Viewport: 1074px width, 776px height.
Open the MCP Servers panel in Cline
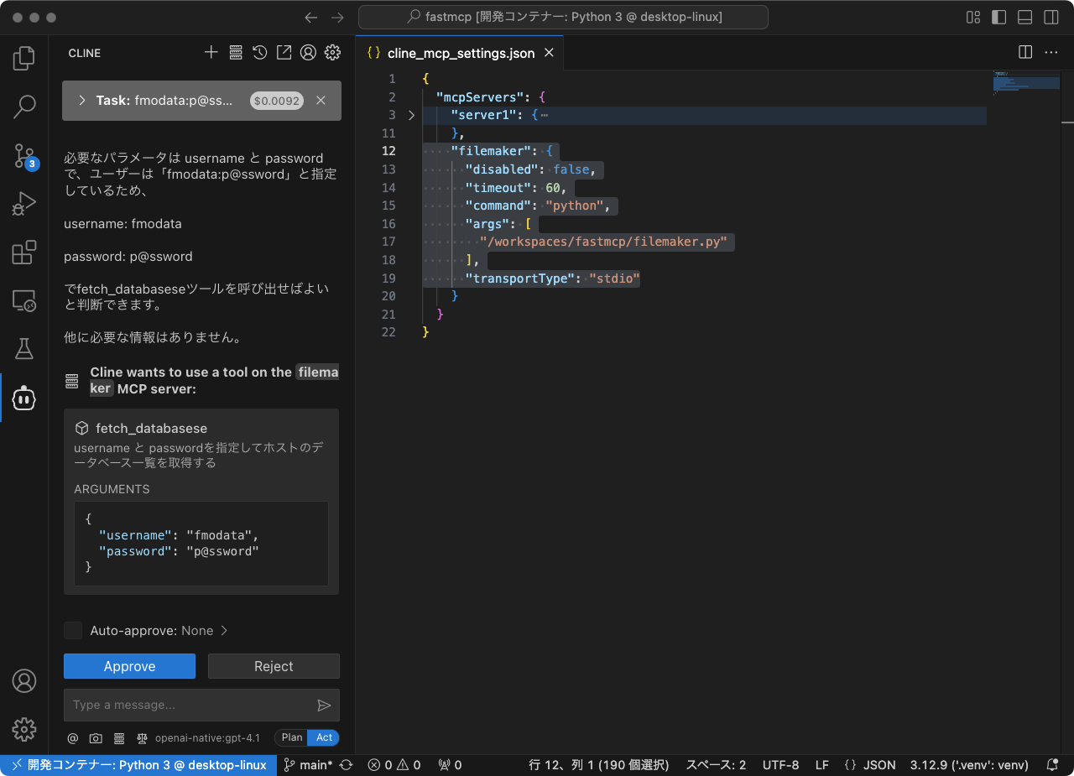(236, 52)
